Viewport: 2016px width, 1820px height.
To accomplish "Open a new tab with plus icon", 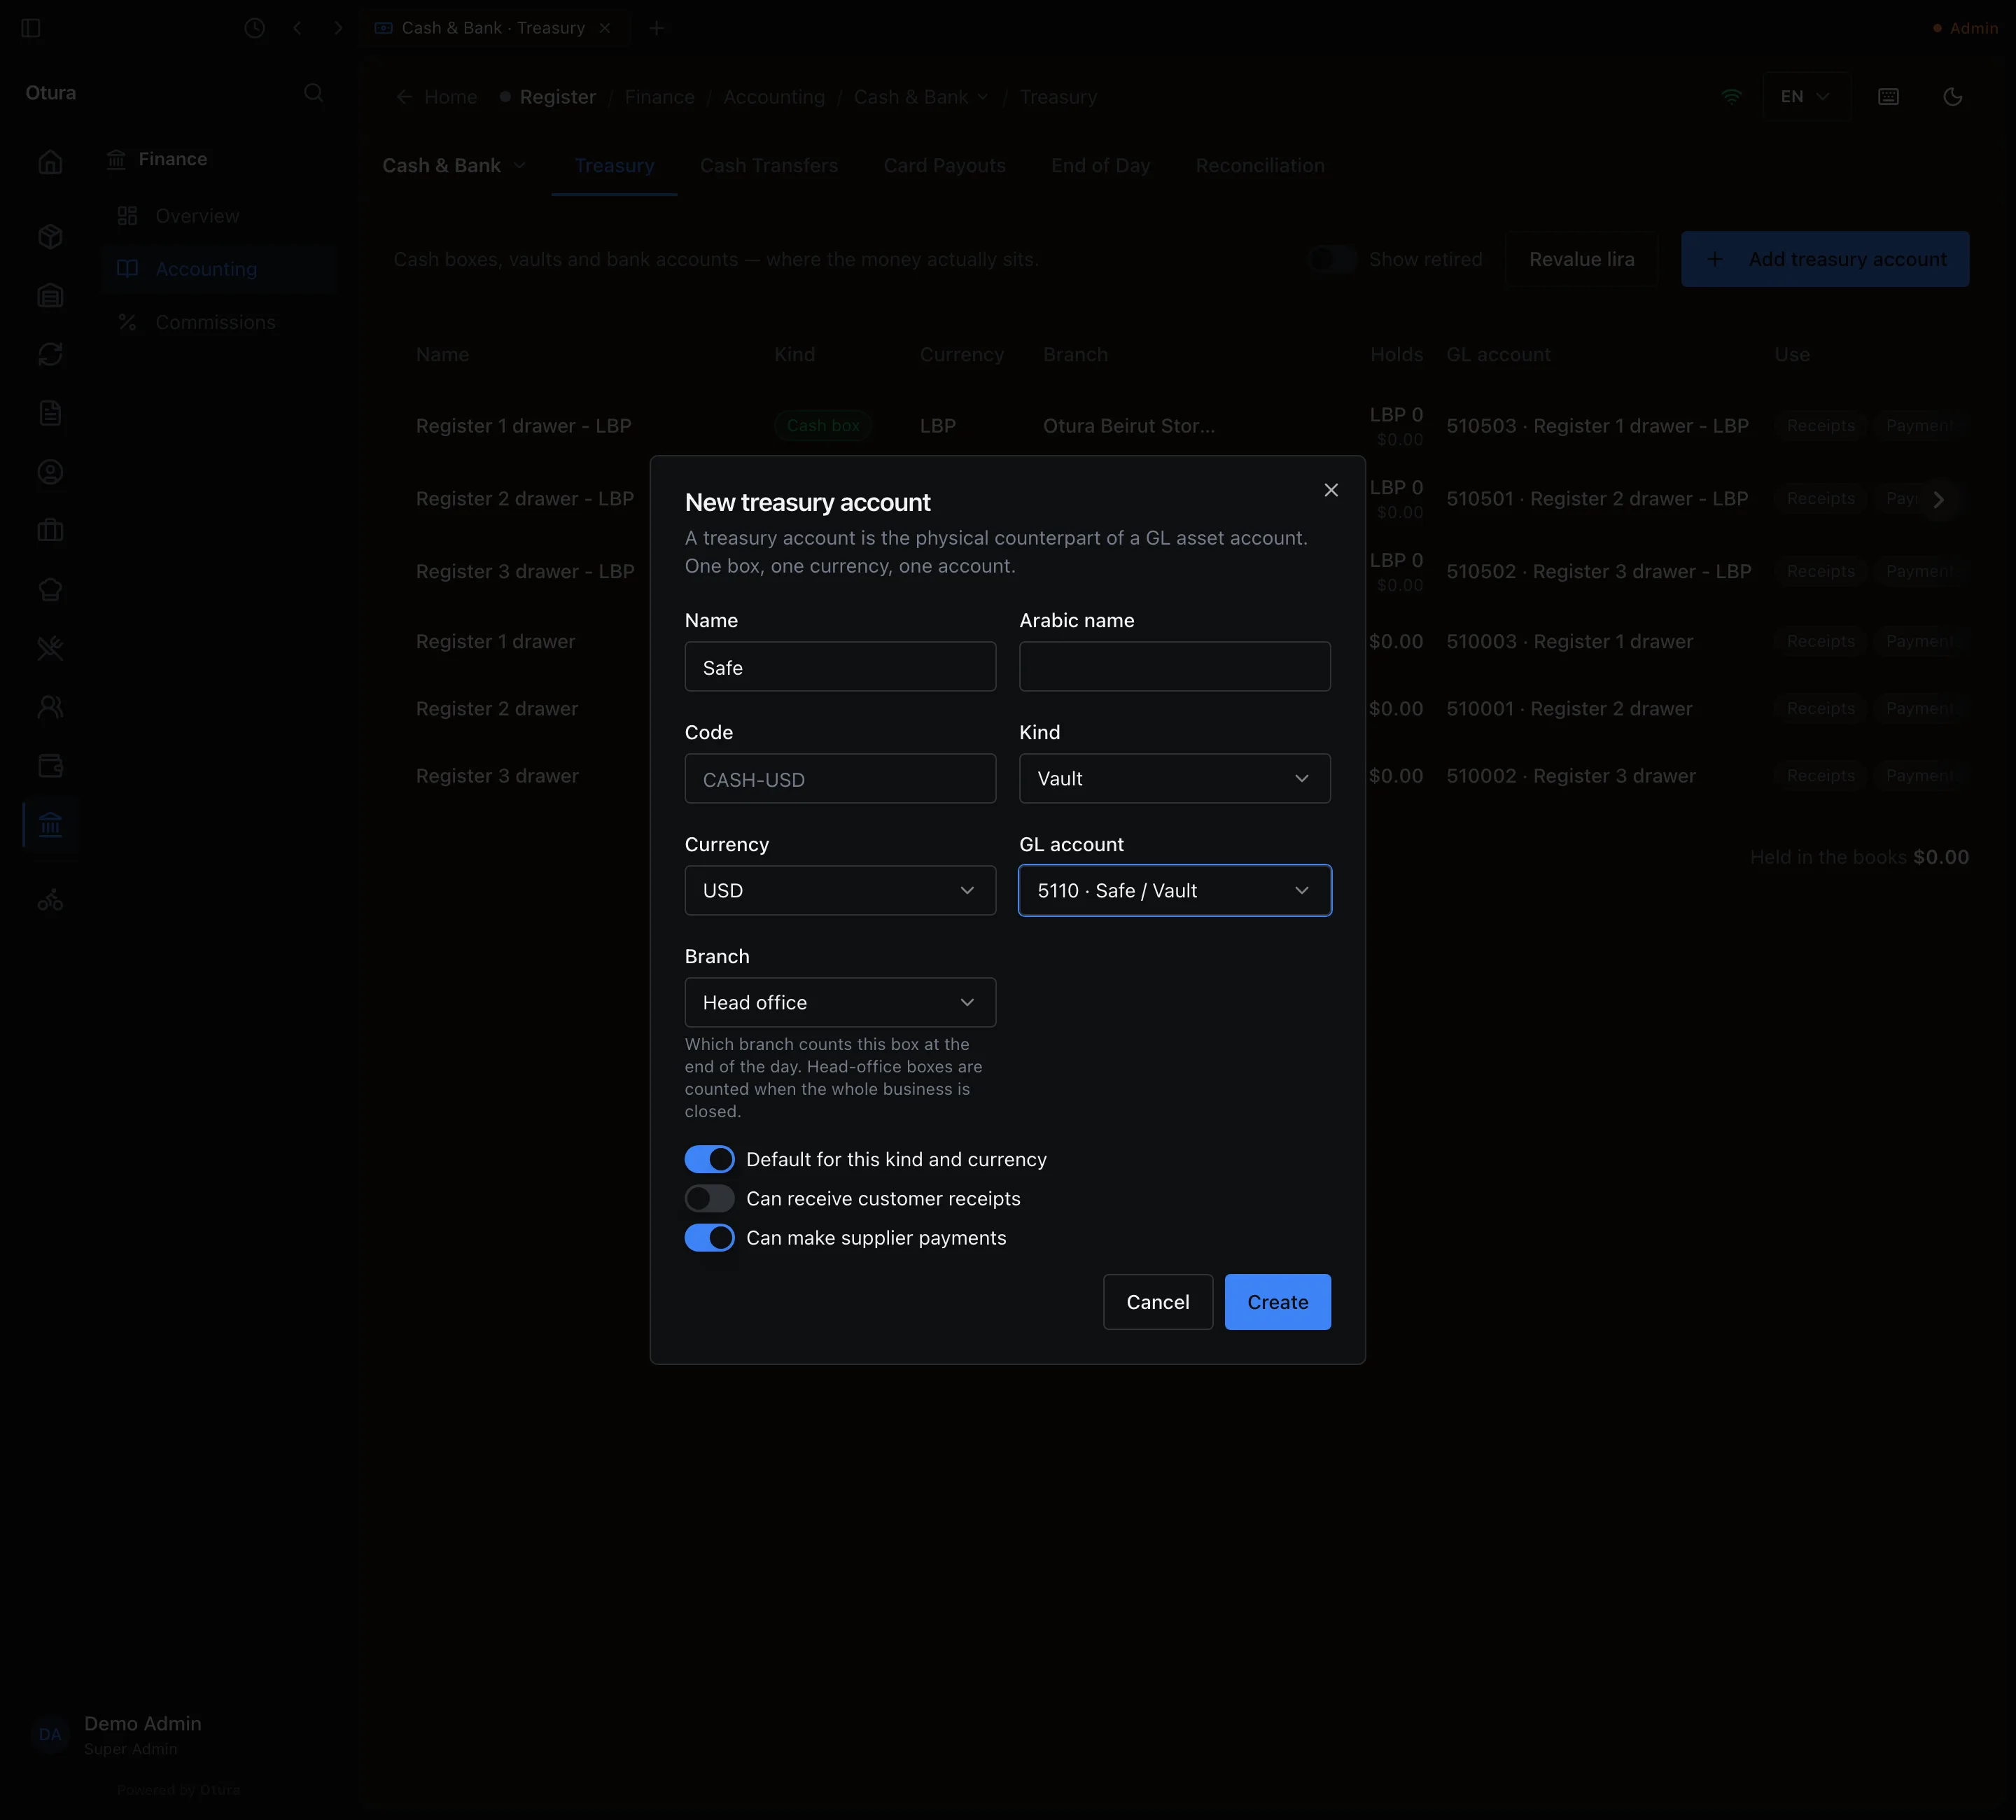I will point(656,28).
